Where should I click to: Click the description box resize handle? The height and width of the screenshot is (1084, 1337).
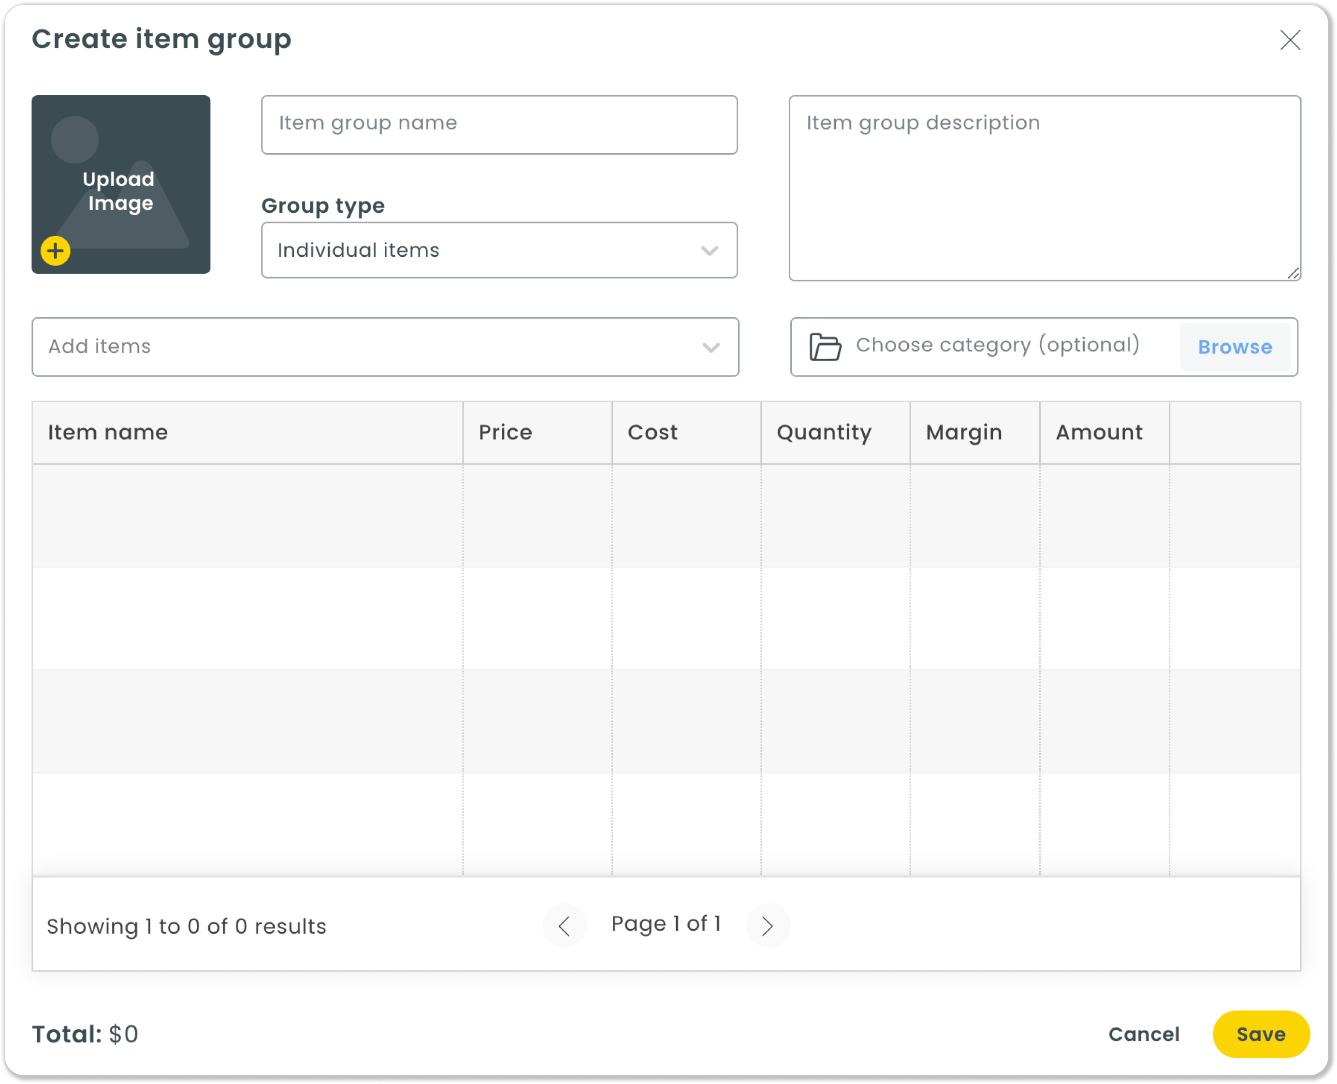1293,274
